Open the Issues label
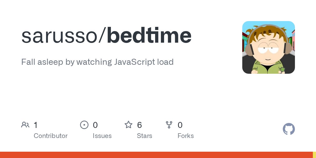 click(102, 136)
